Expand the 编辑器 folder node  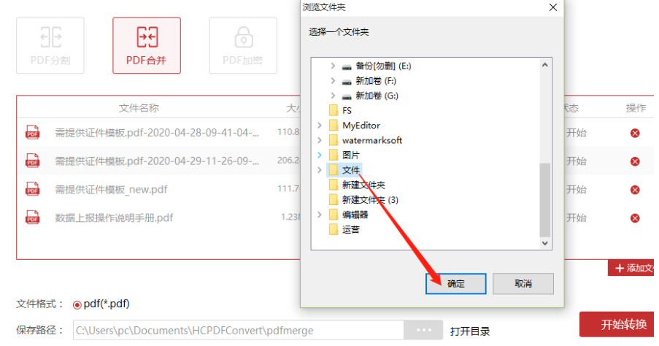[320, 215]
